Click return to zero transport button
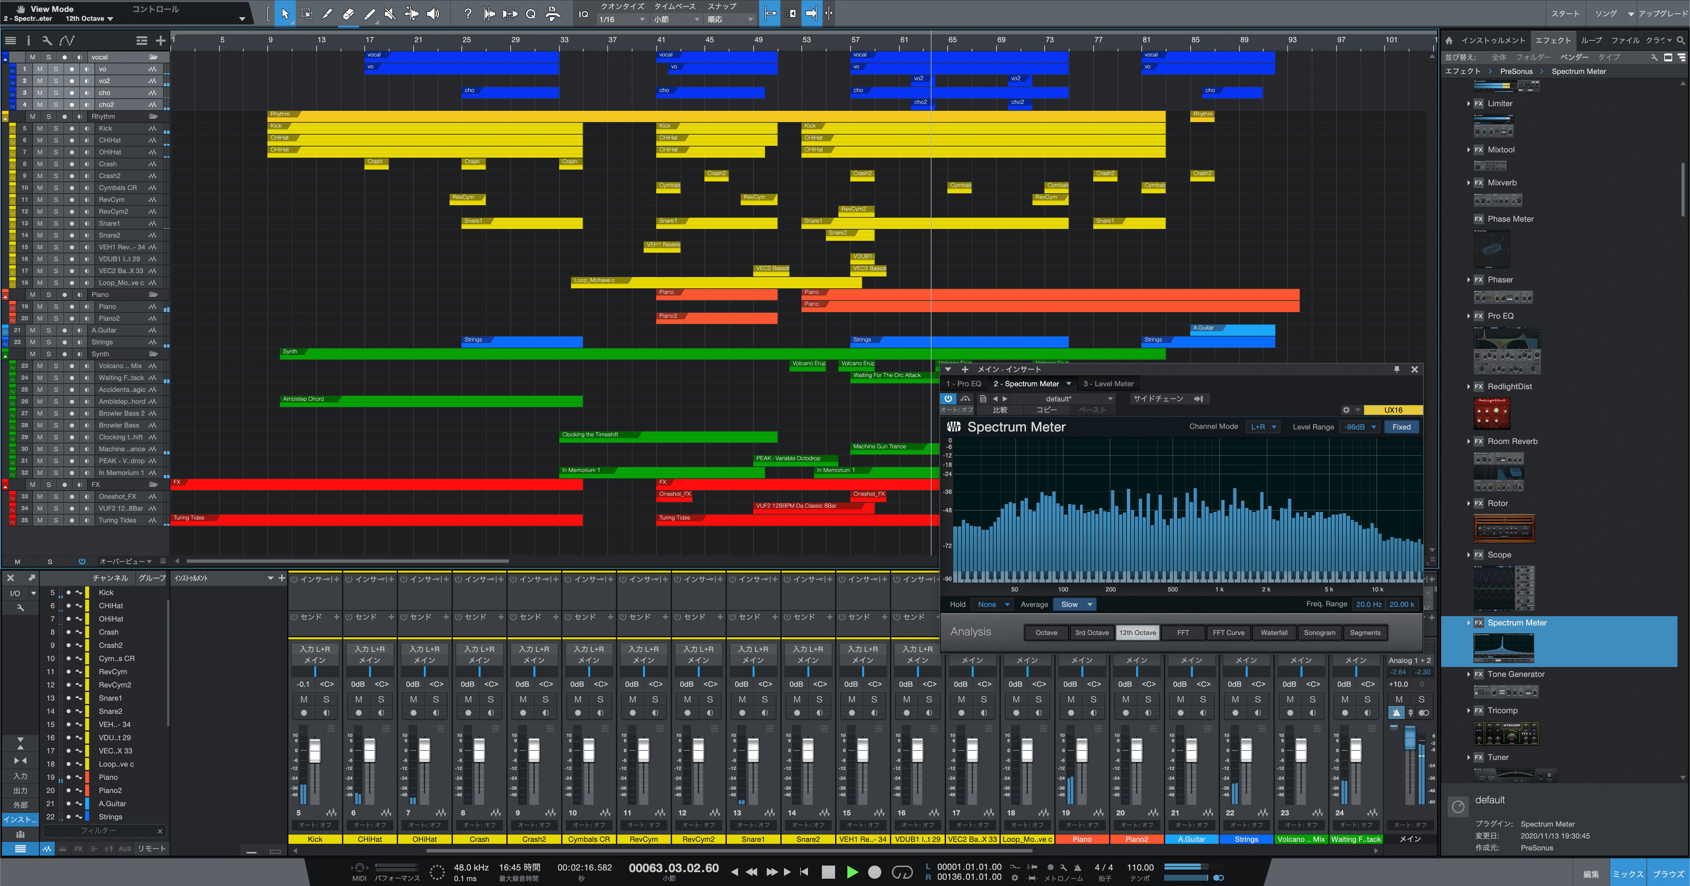 coord(804,872)
